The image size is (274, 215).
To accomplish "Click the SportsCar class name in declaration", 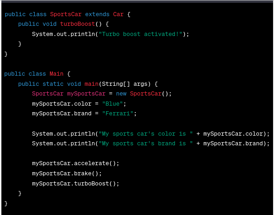I will pos(66,14).
